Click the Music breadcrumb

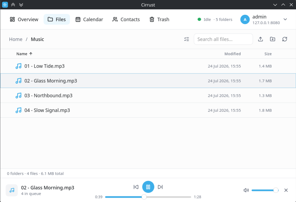(37, 39)
